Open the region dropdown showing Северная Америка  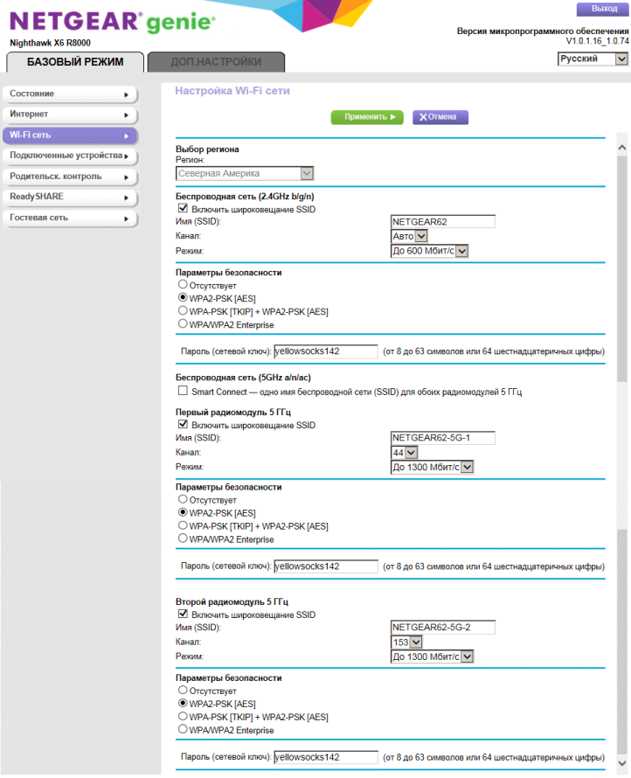point(245,173)
